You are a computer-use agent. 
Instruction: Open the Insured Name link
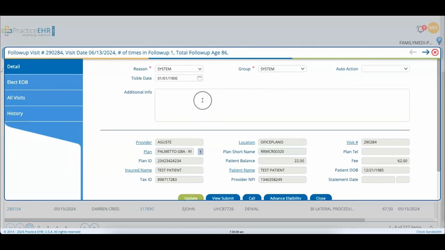138,170
